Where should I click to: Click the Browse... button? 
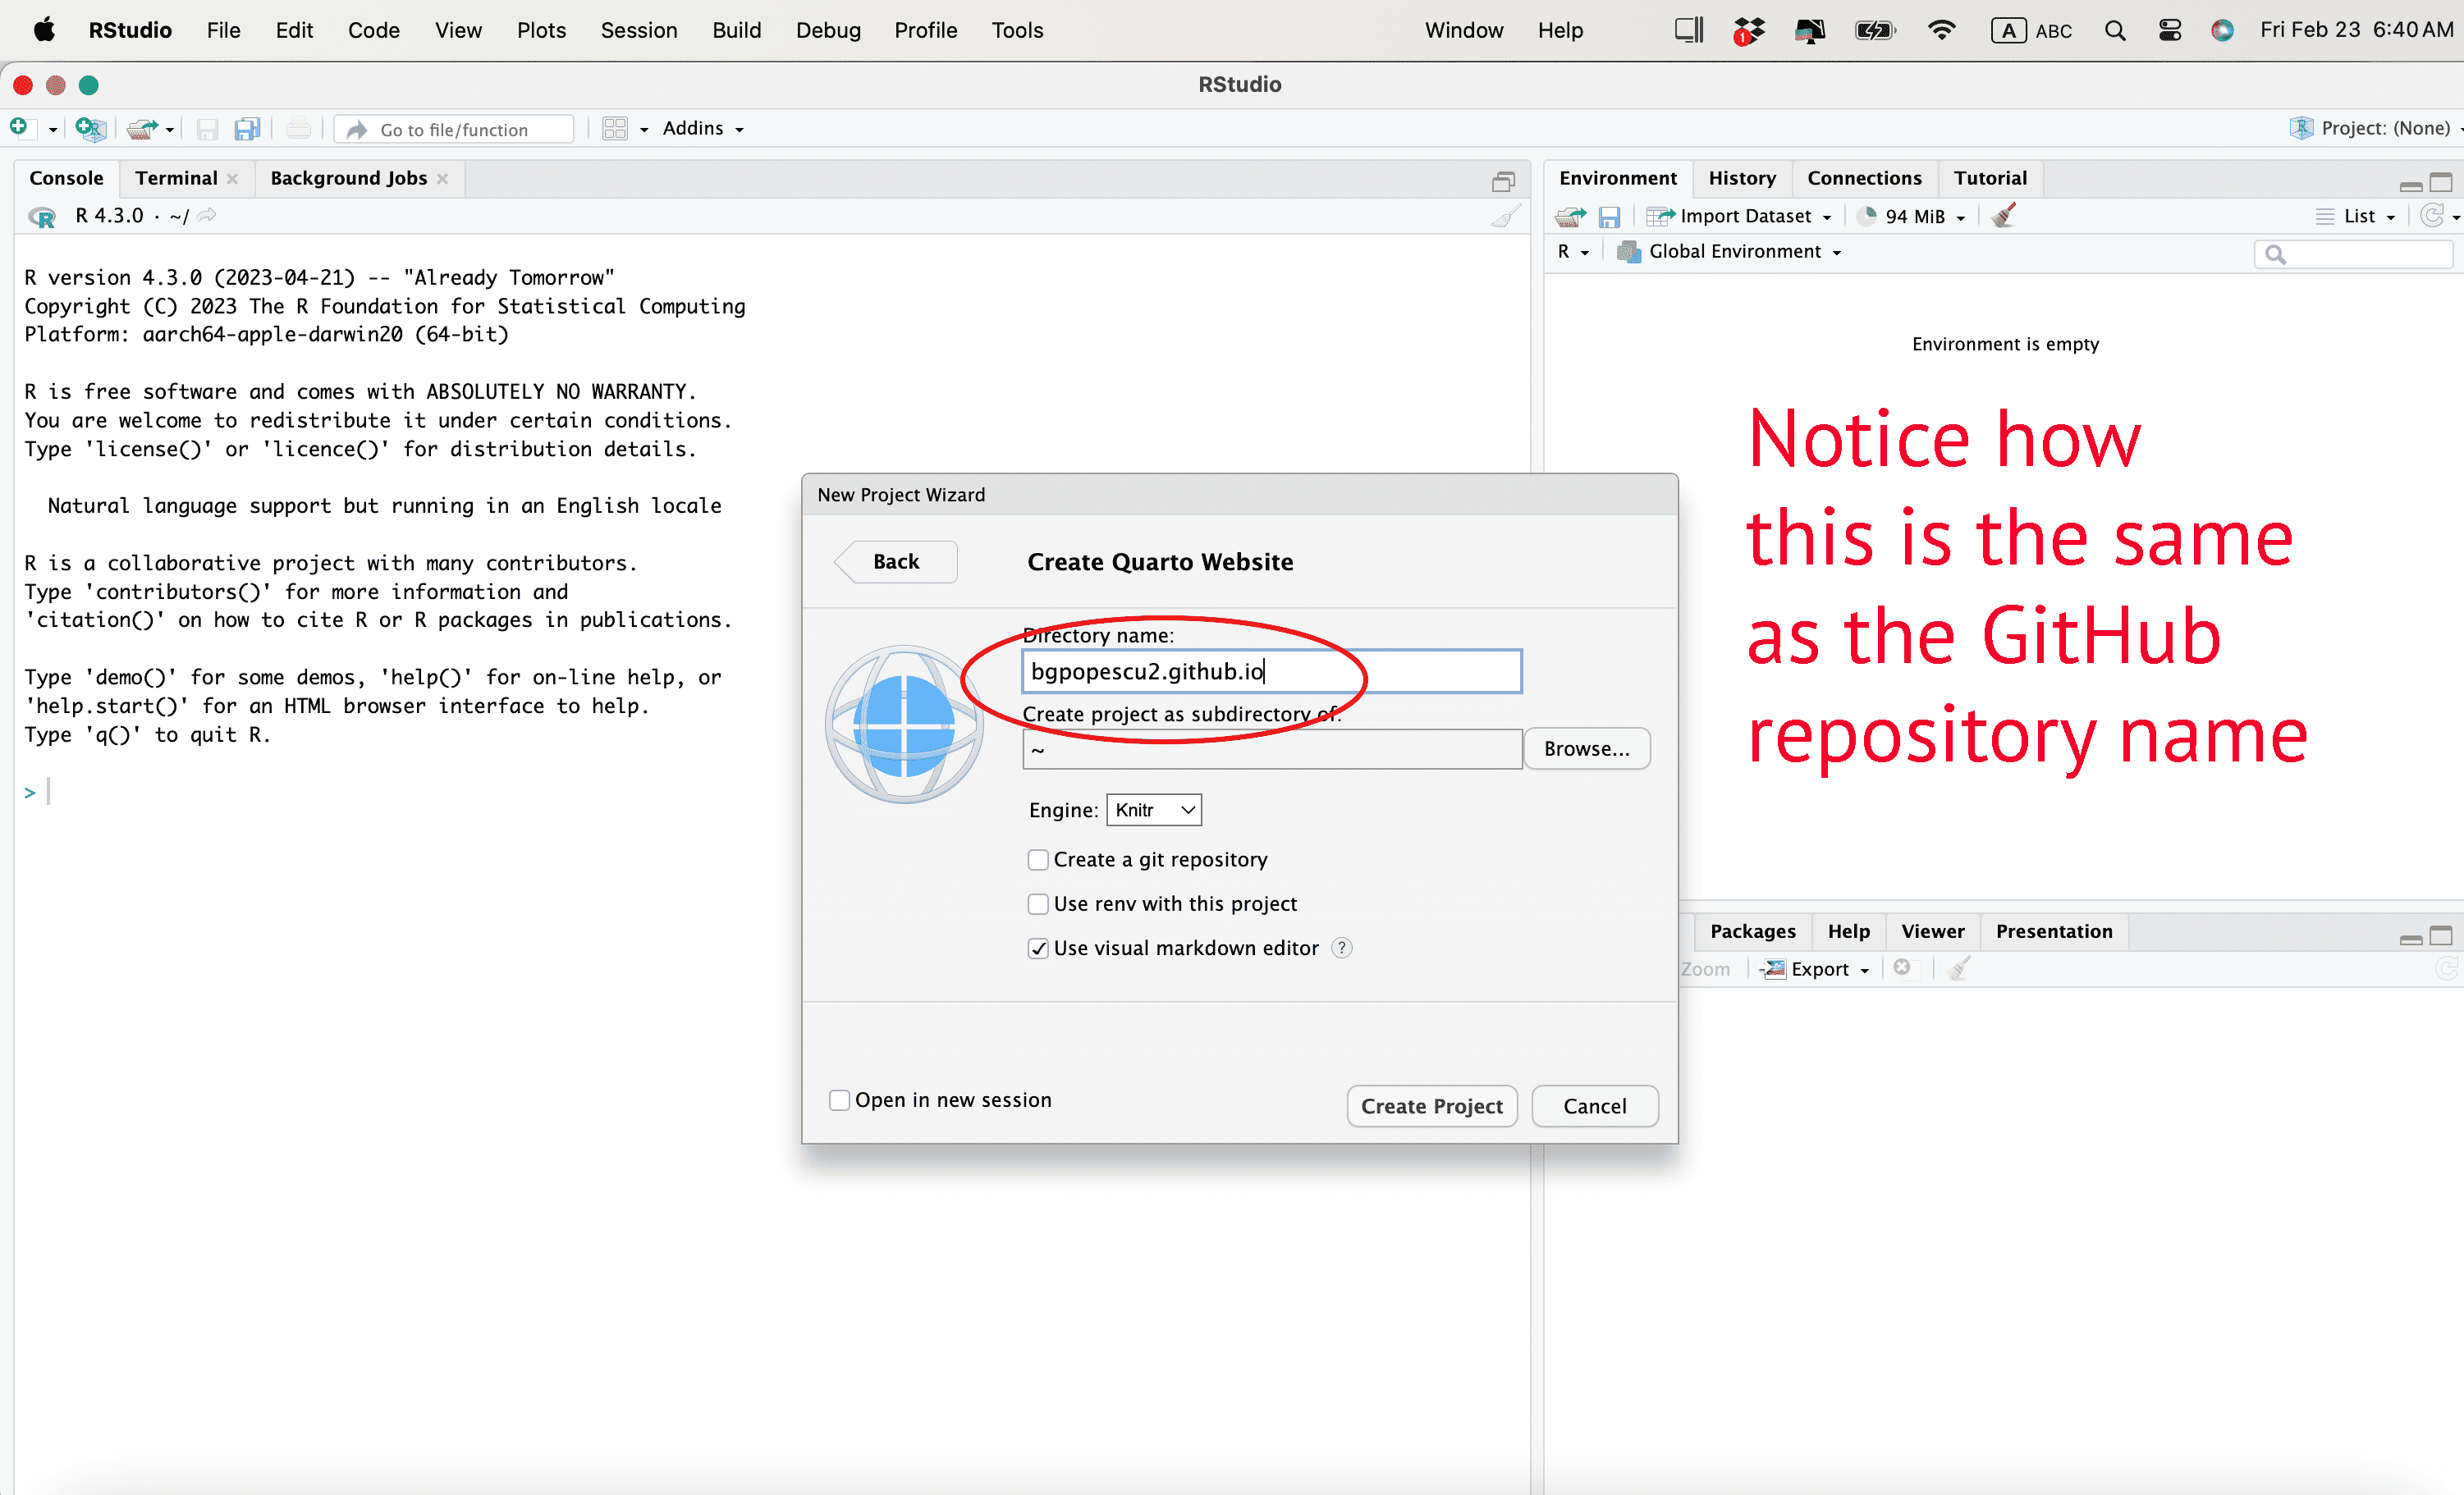pyautogui.click(x=1586, y=749)
